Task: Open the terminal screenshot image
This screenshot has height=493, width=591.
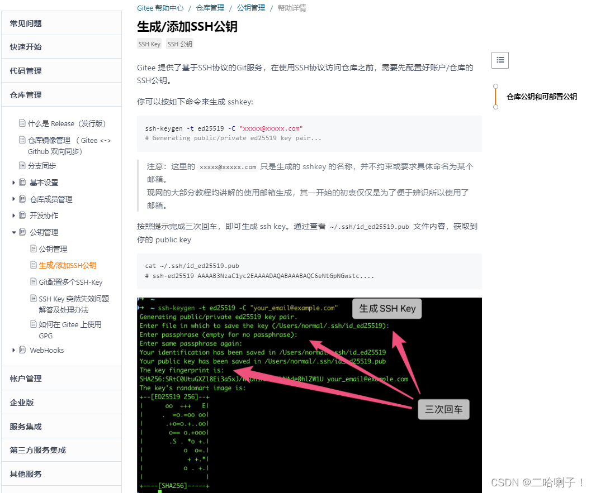Action: [x=309, y=395]
